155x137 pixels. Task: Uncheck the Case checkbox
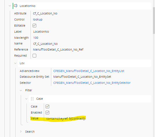pyautogui.click(x=47, y=106)
